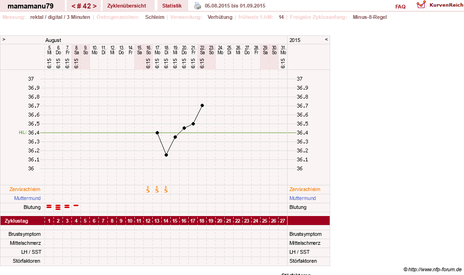Open the Statistik tab
The width and height of the screenshot is (464, 275).
(172, 6)
